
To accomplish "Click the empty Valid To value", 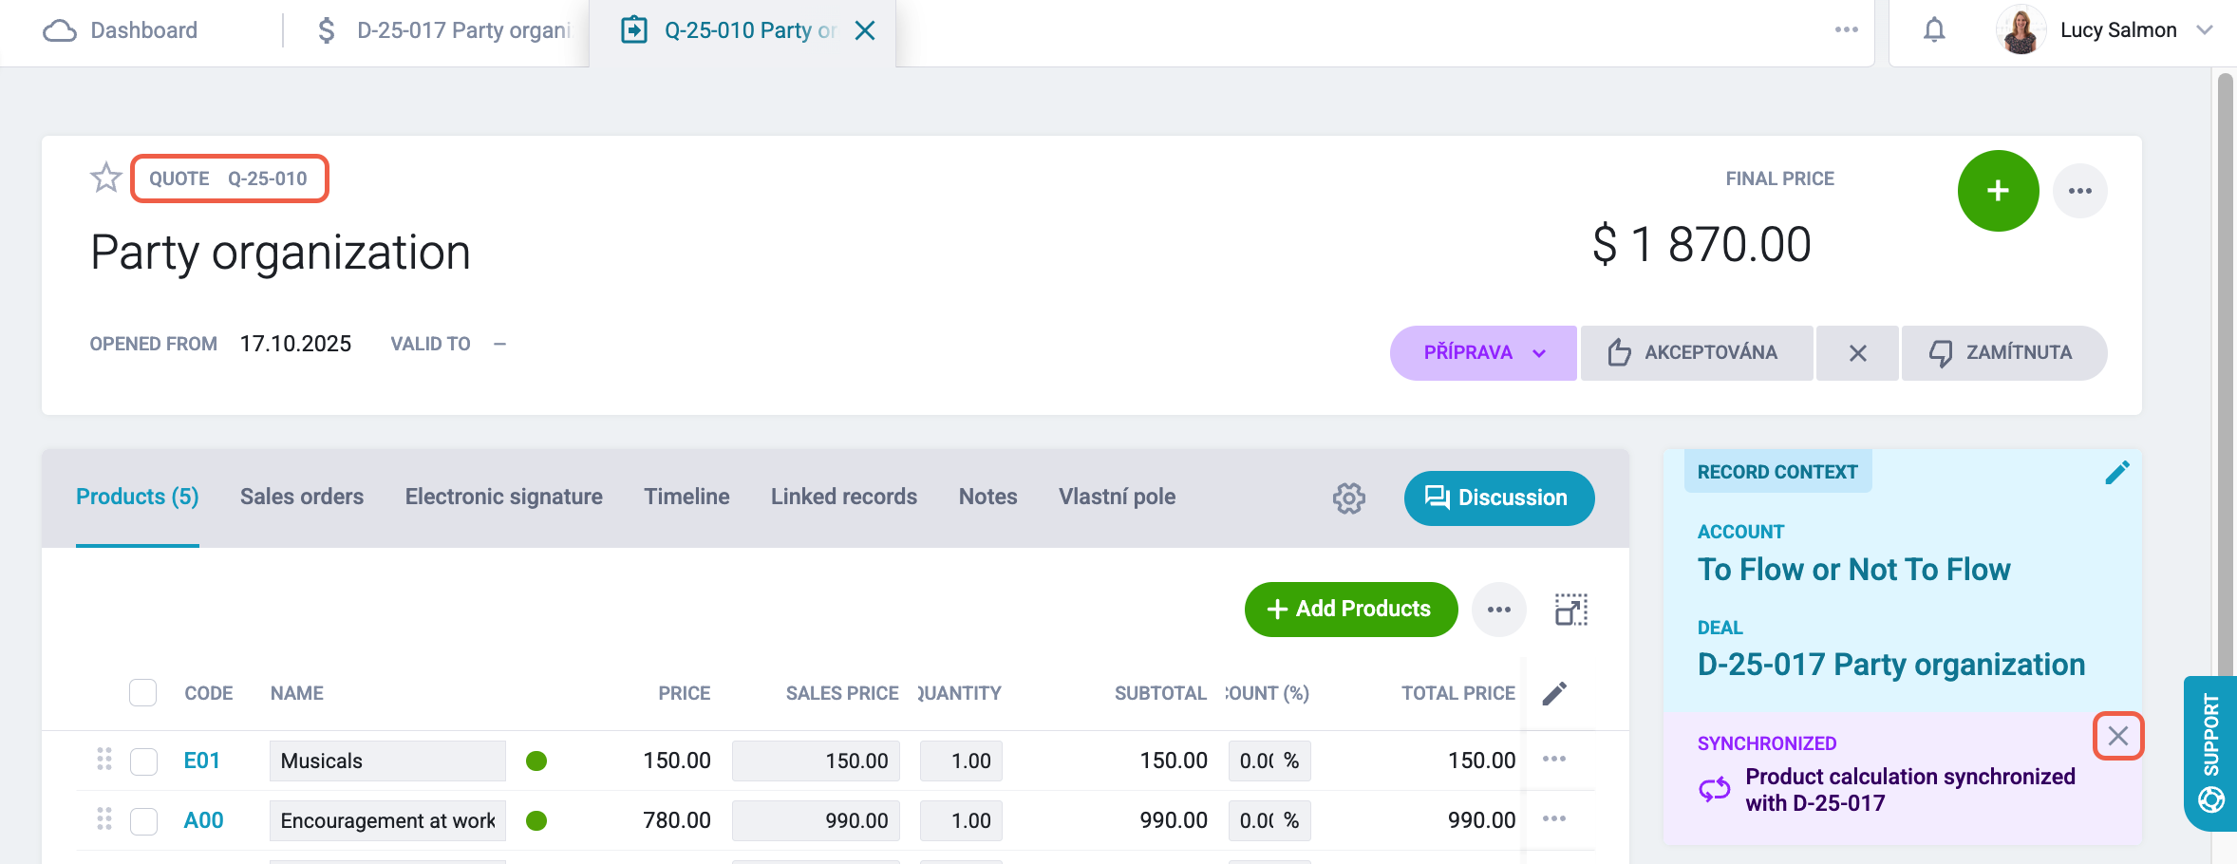I will (499, 344).
